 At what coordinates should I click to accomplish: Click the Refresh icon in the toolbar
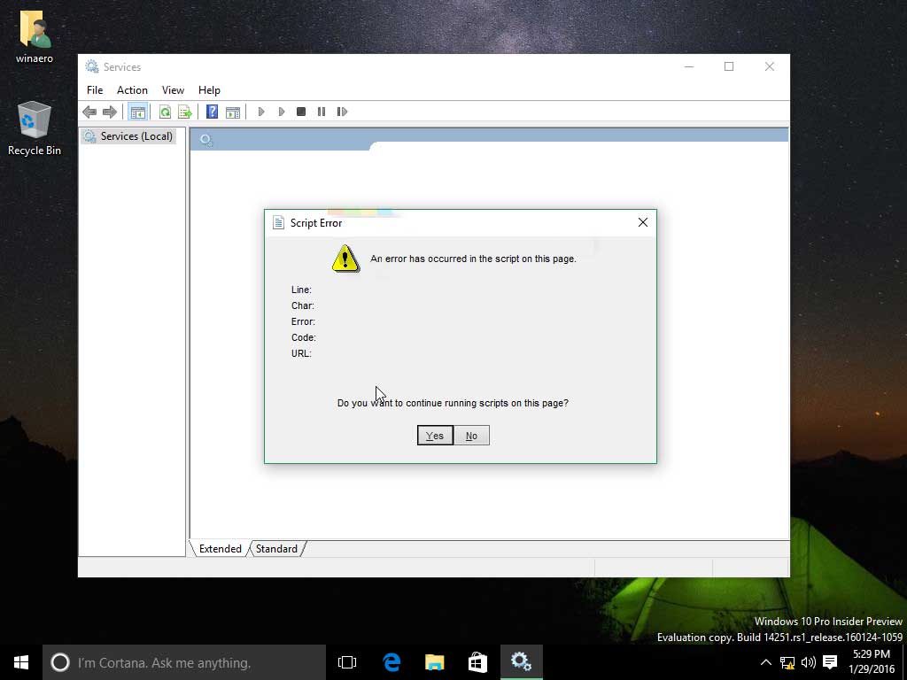[x=165, y=112]
